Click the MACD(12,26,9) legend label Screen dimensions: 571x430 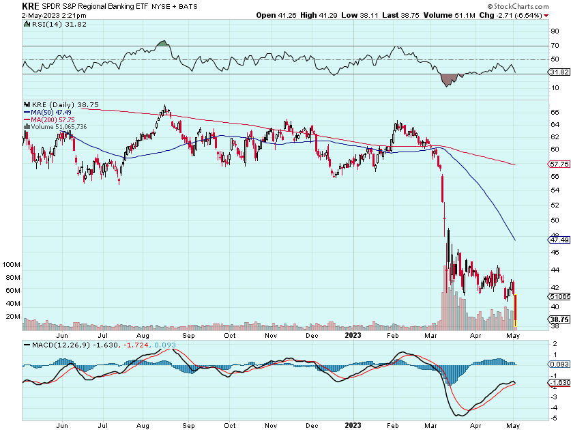[61, 345]
